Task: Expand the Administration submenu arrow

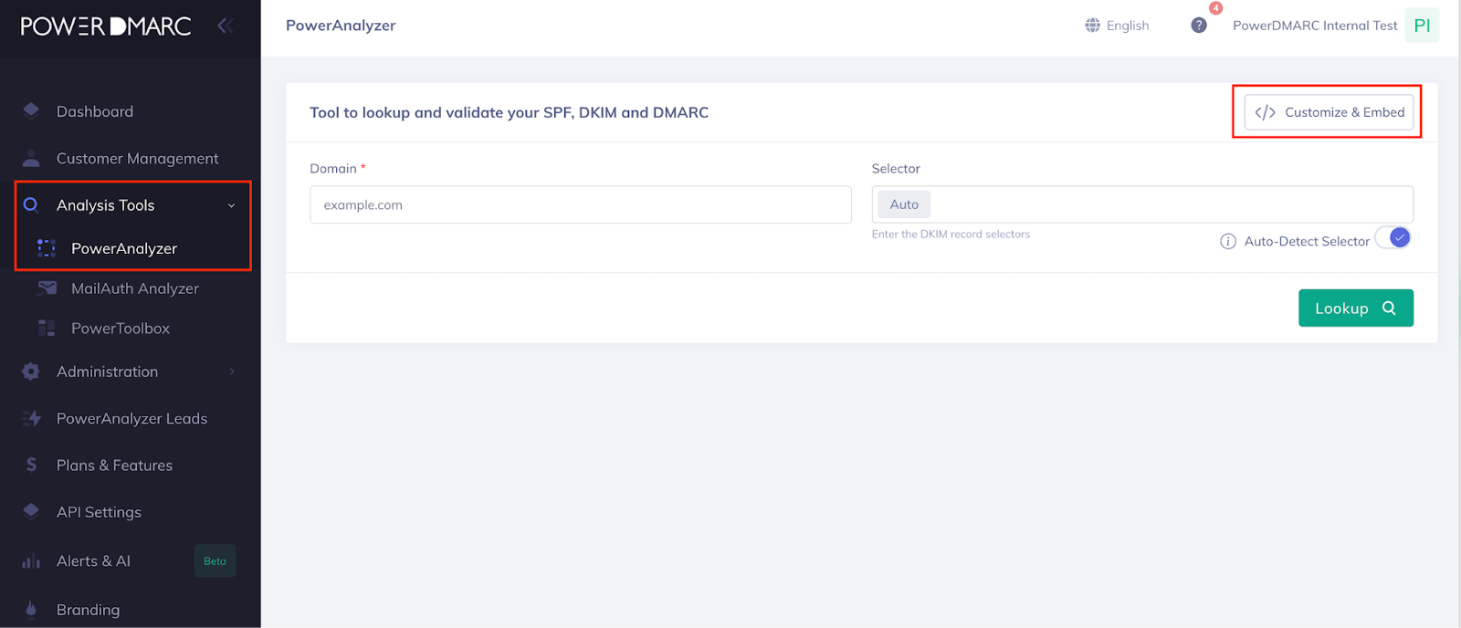Action: coord(232,372)
